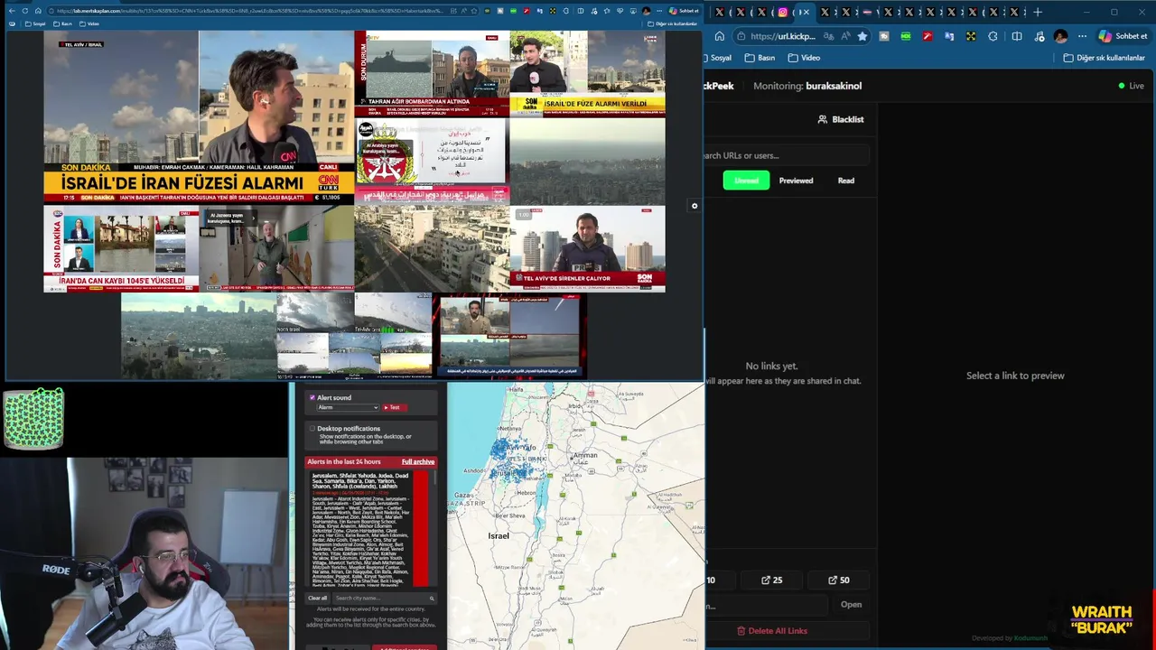Click the Be'er Sheva map label
This screenshot has height=650, width=1156.
pyautogui.click(x=509, y=515)
